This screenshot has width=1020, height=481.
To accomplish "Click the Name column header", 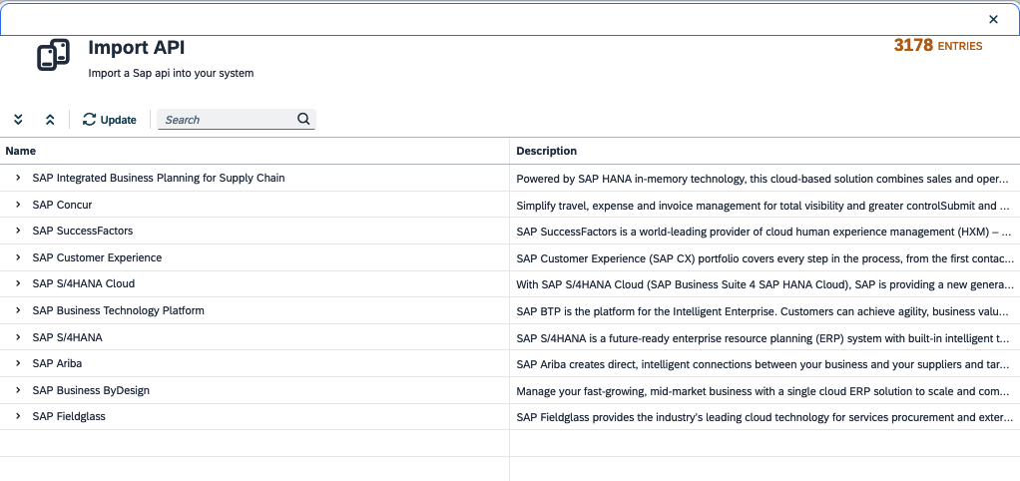I will coord(255,151).
